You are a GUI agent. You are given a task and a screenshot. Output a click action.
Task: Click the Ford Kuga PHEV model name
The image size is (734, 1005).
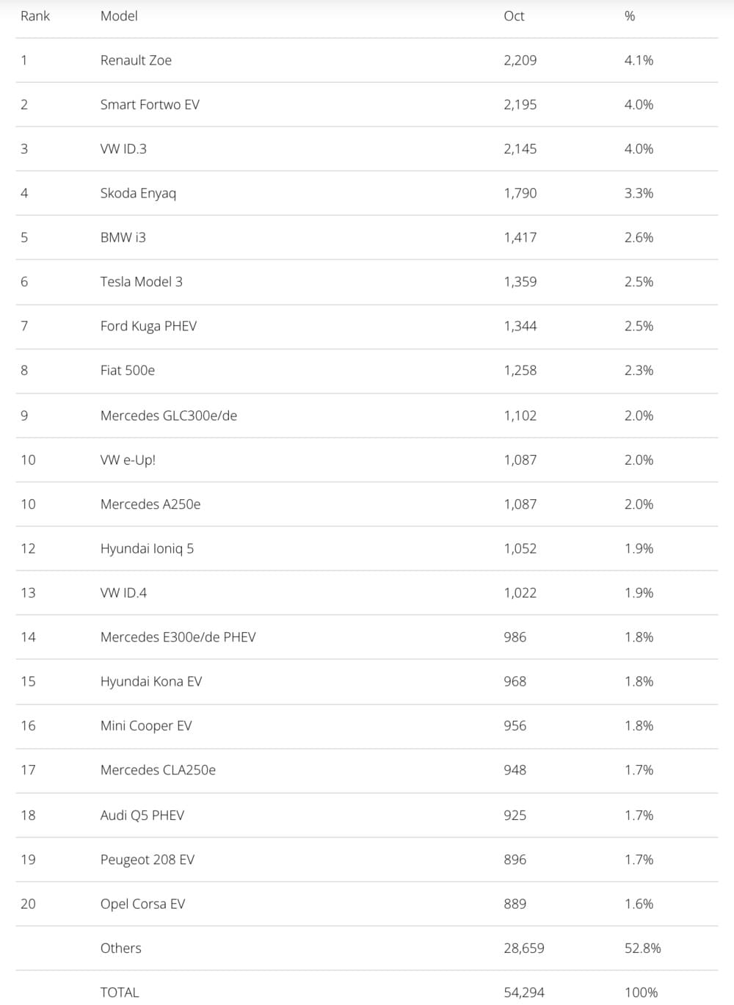[x=148, y=326]
